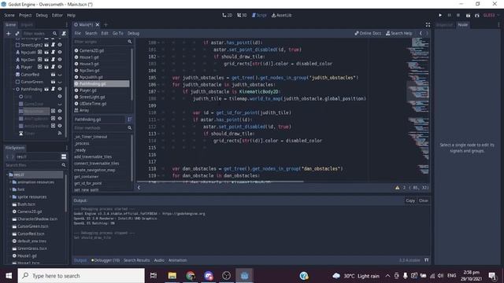Toggle visibility of Player node

(60, 67)
